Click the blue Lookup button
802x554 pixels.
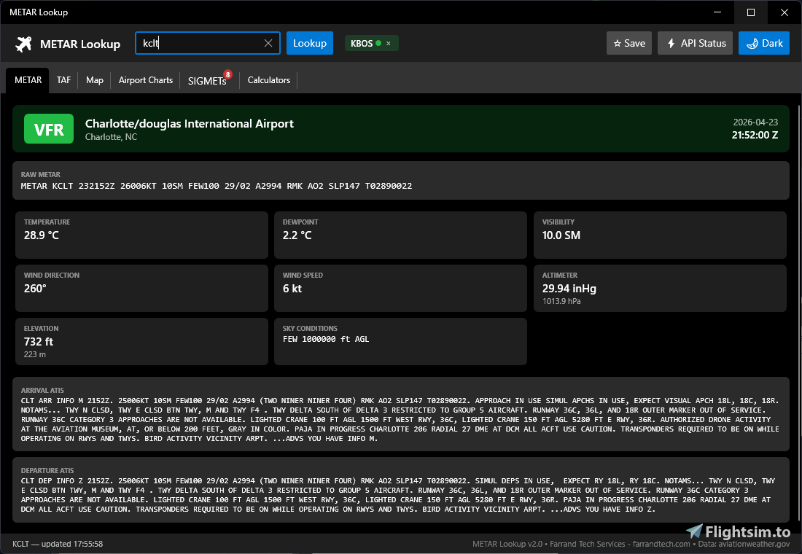click(309, 43)
